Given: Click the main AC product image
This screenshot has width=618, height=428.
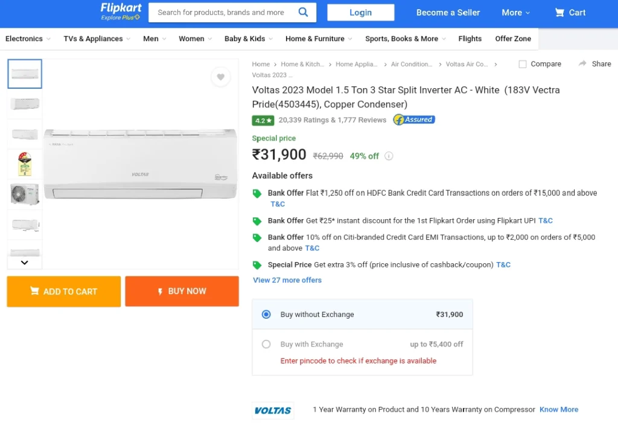Looking at the screenshot, I should 140,164.
